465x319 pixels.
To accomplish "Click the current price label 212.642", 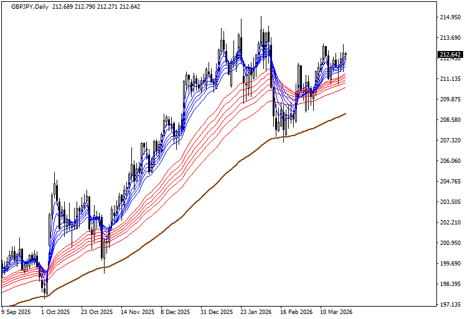I will (x=448, y=55).
